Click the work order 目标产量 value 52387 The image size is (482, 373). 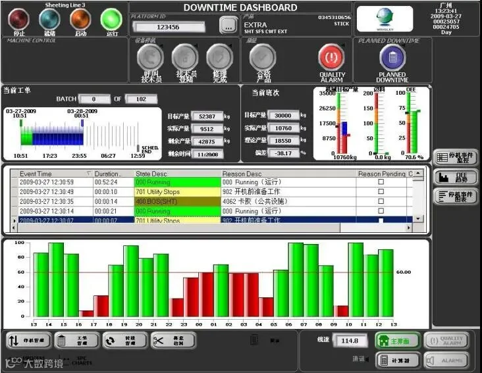(207, 116)
